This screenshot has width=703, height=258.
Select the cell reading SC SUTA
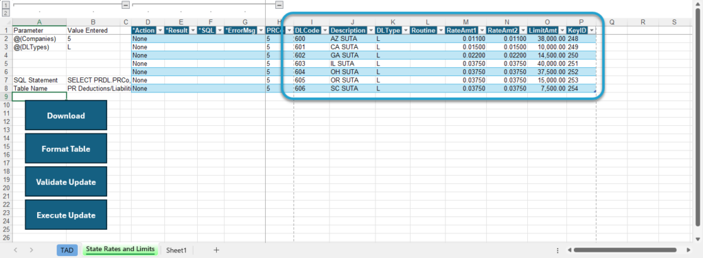352,88
